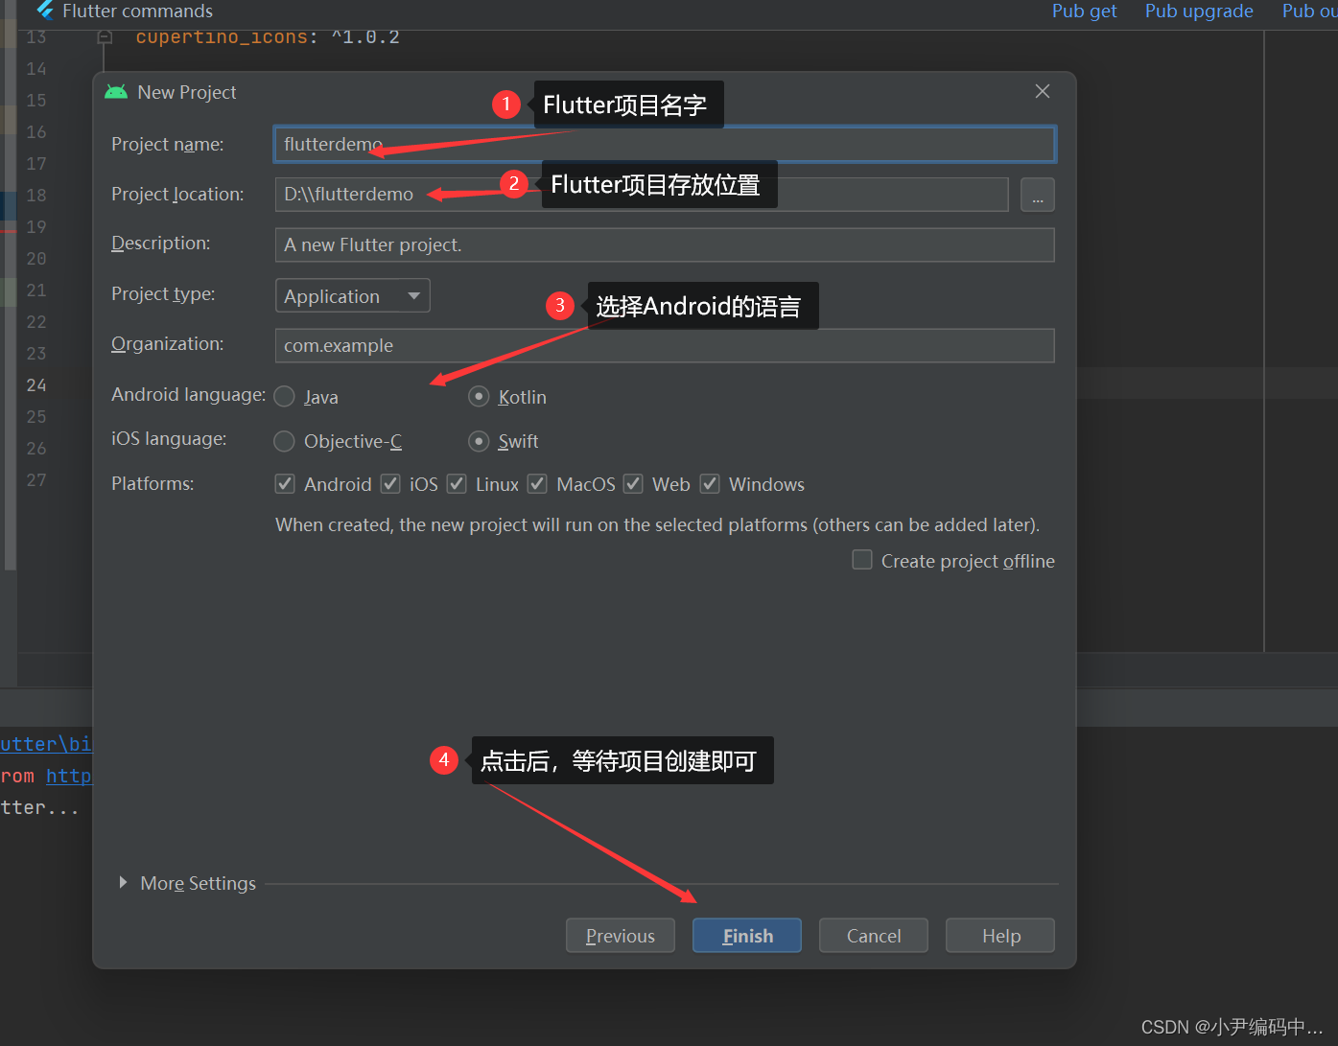
Task: Select Kotlin as Android language
Action: [479, 396]
